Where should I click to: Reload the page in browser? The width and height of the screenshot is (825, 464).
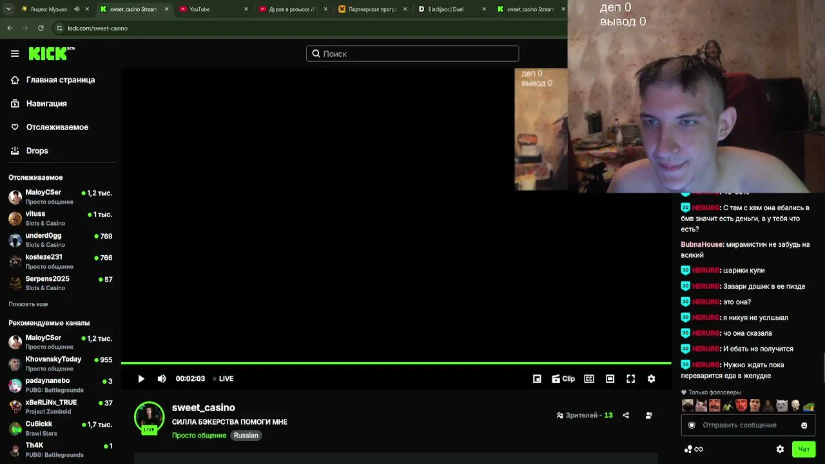click(x=41, y=28)
